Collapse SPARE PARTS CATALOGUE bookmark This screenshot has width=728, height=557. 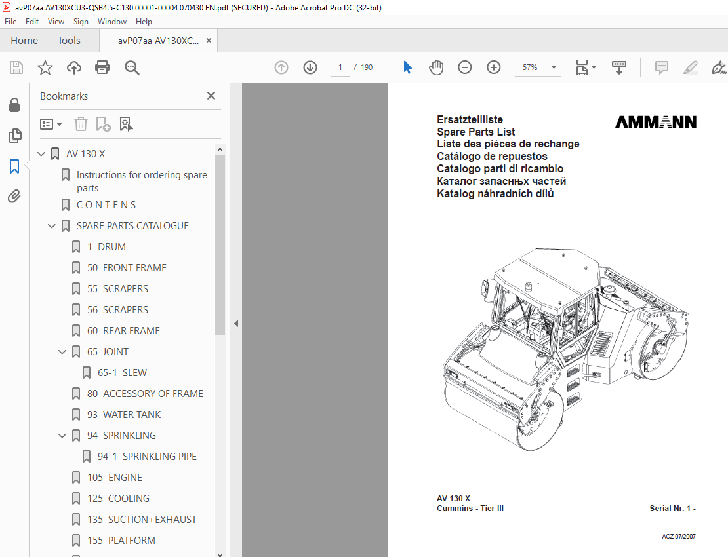(x=52, y=226)
